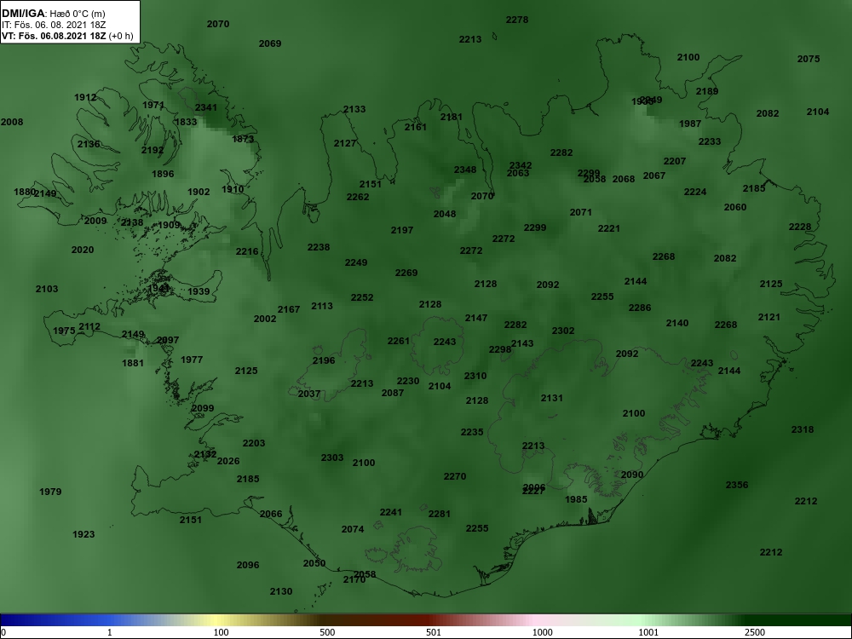Click the map value 2203

[x=254, y=443]
